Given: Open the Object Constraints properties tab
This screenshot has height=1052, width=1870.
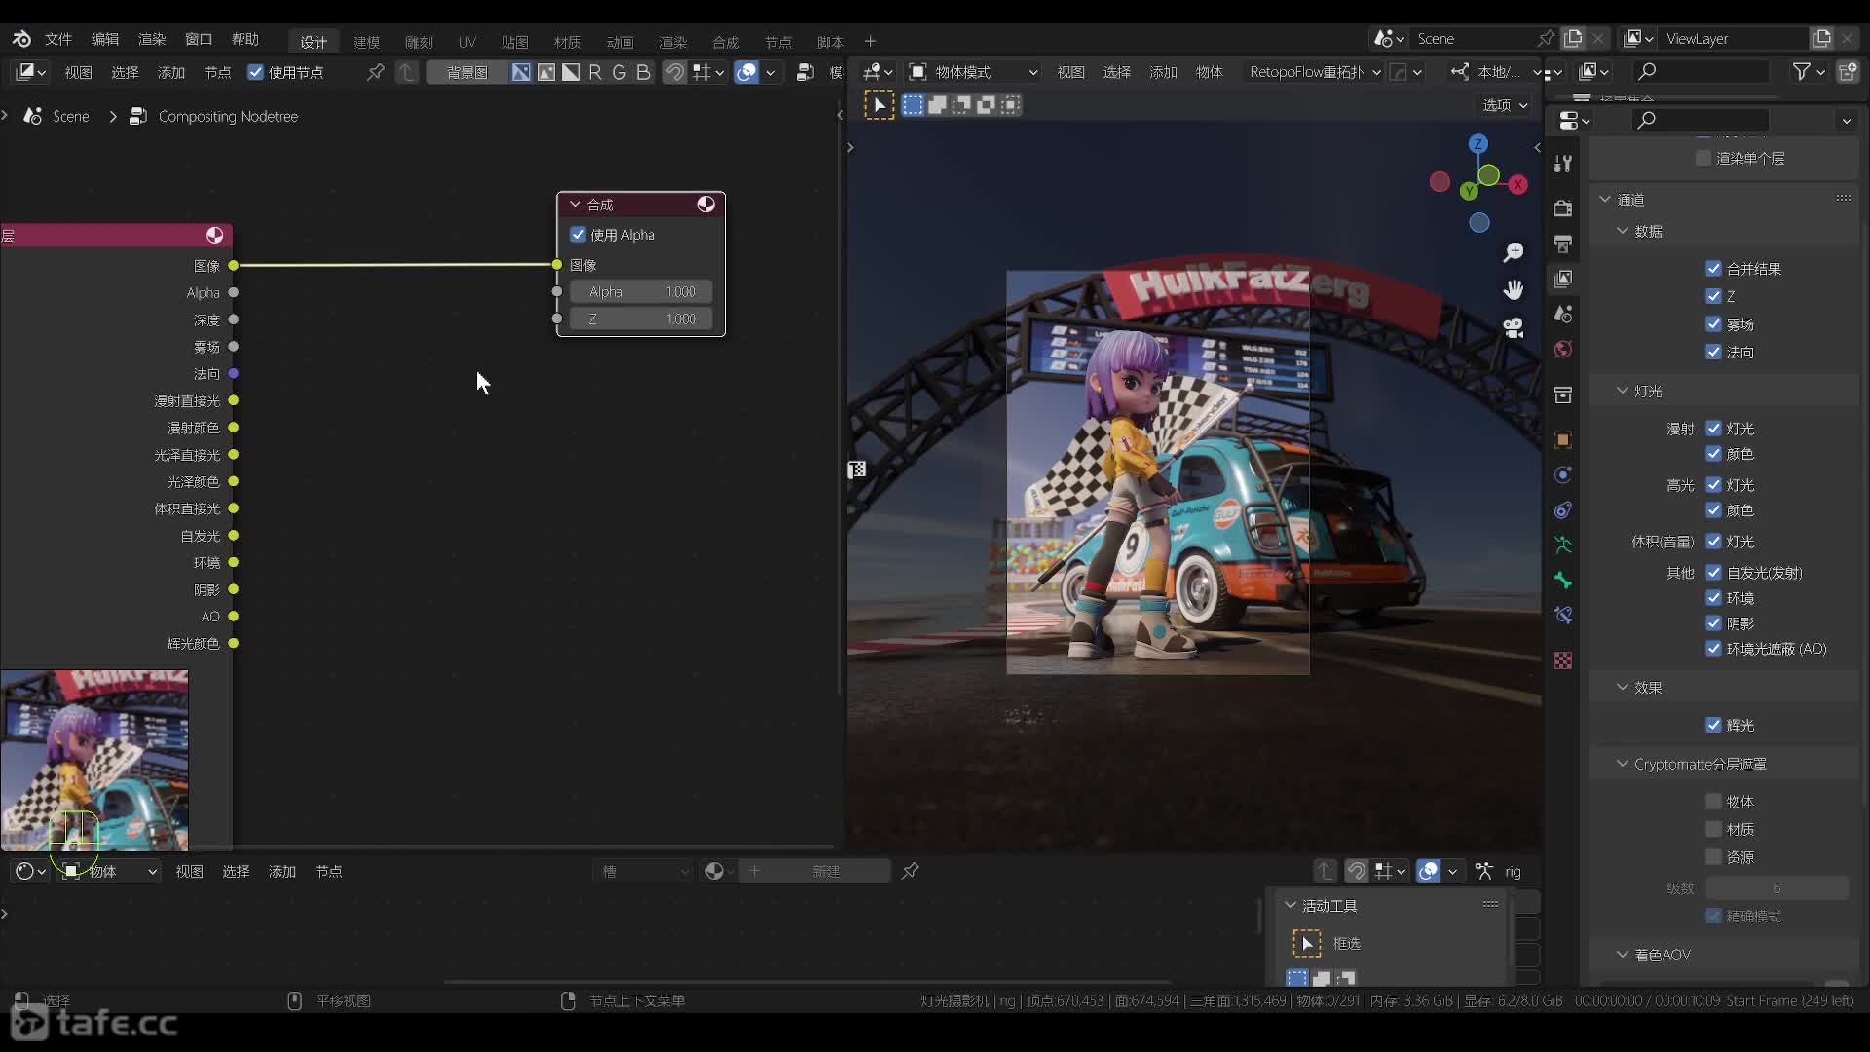Looking at the screenshot, I should point(1563,510).
